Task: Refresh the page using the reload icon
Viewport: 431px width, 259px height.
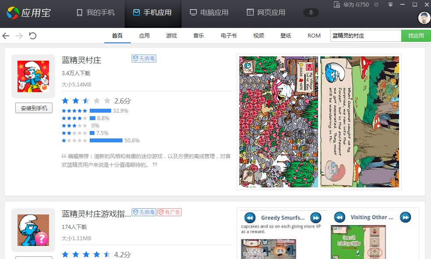Action: click(33, 36)
